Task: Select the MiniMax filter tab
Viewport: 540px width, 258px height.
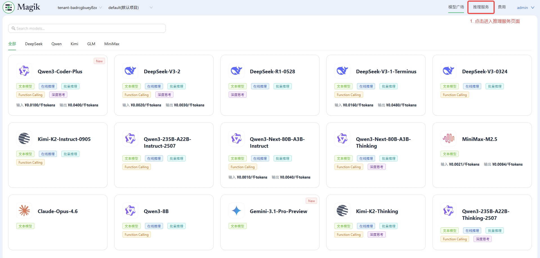Action: click(x=112, y=44)
